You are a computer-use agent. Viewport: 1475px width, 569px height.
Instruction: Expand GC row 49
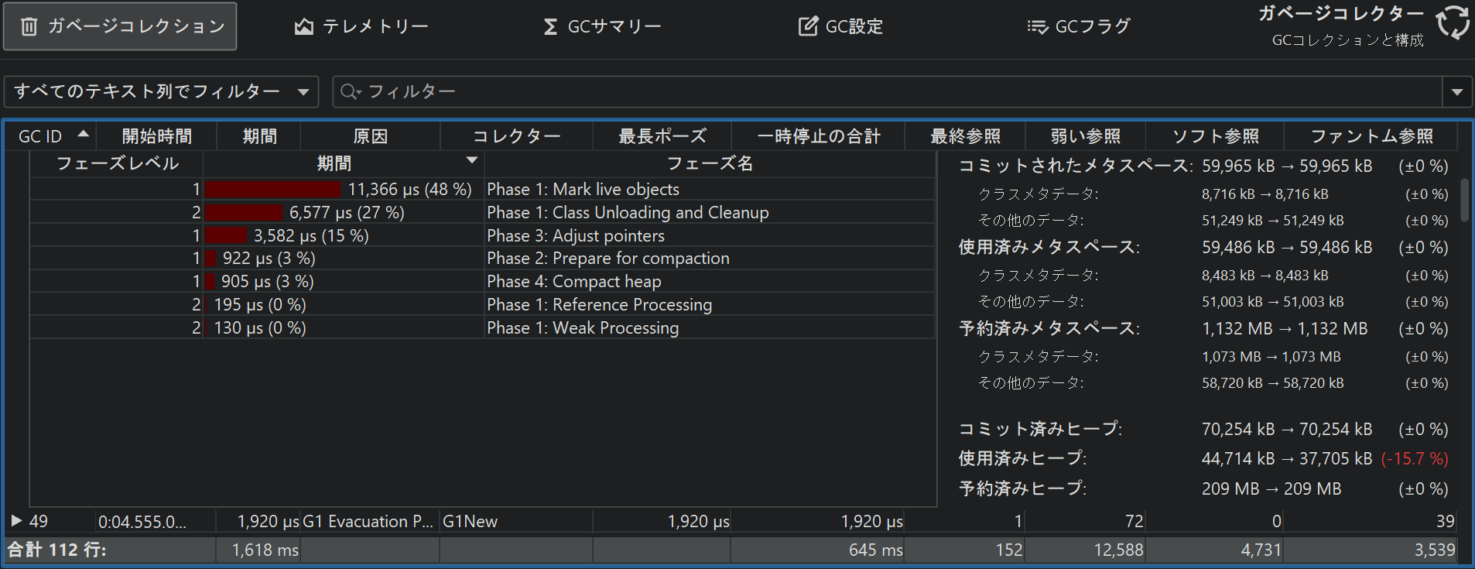tap(16, 521)
